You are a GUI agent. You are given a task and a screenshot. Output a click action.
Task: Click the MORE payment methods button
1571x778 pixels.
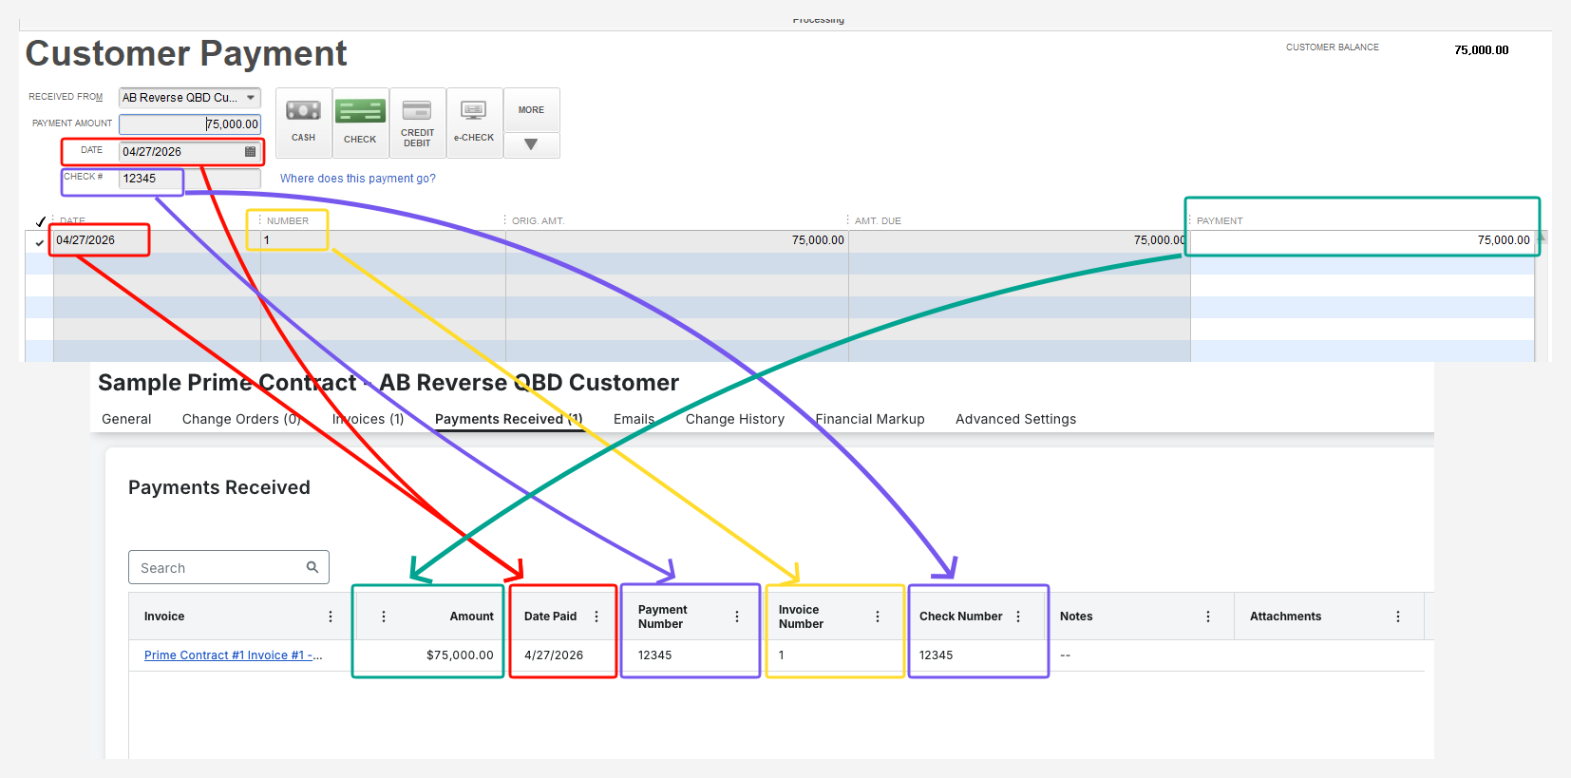531,110
